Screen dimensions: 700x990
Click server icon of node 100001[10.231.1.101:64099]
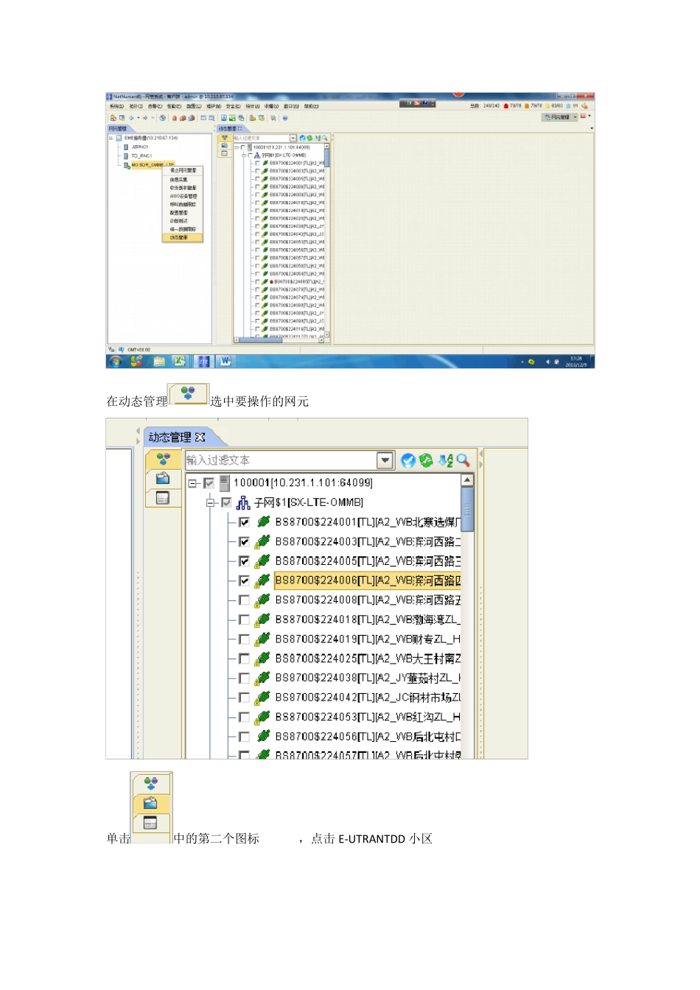[x=225, y=482]
